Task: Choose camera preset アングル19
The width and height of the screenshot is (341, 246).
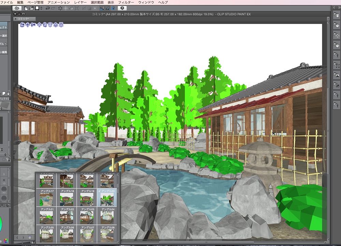Action: point(87,198)
